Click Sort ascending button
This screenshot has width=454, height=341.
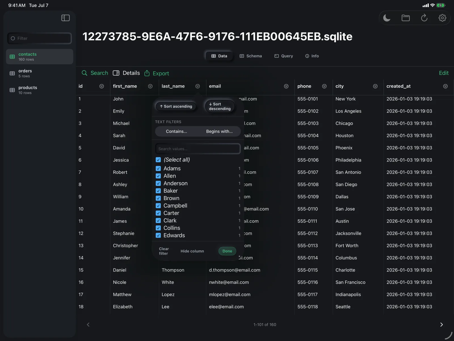tap(176, 106)
